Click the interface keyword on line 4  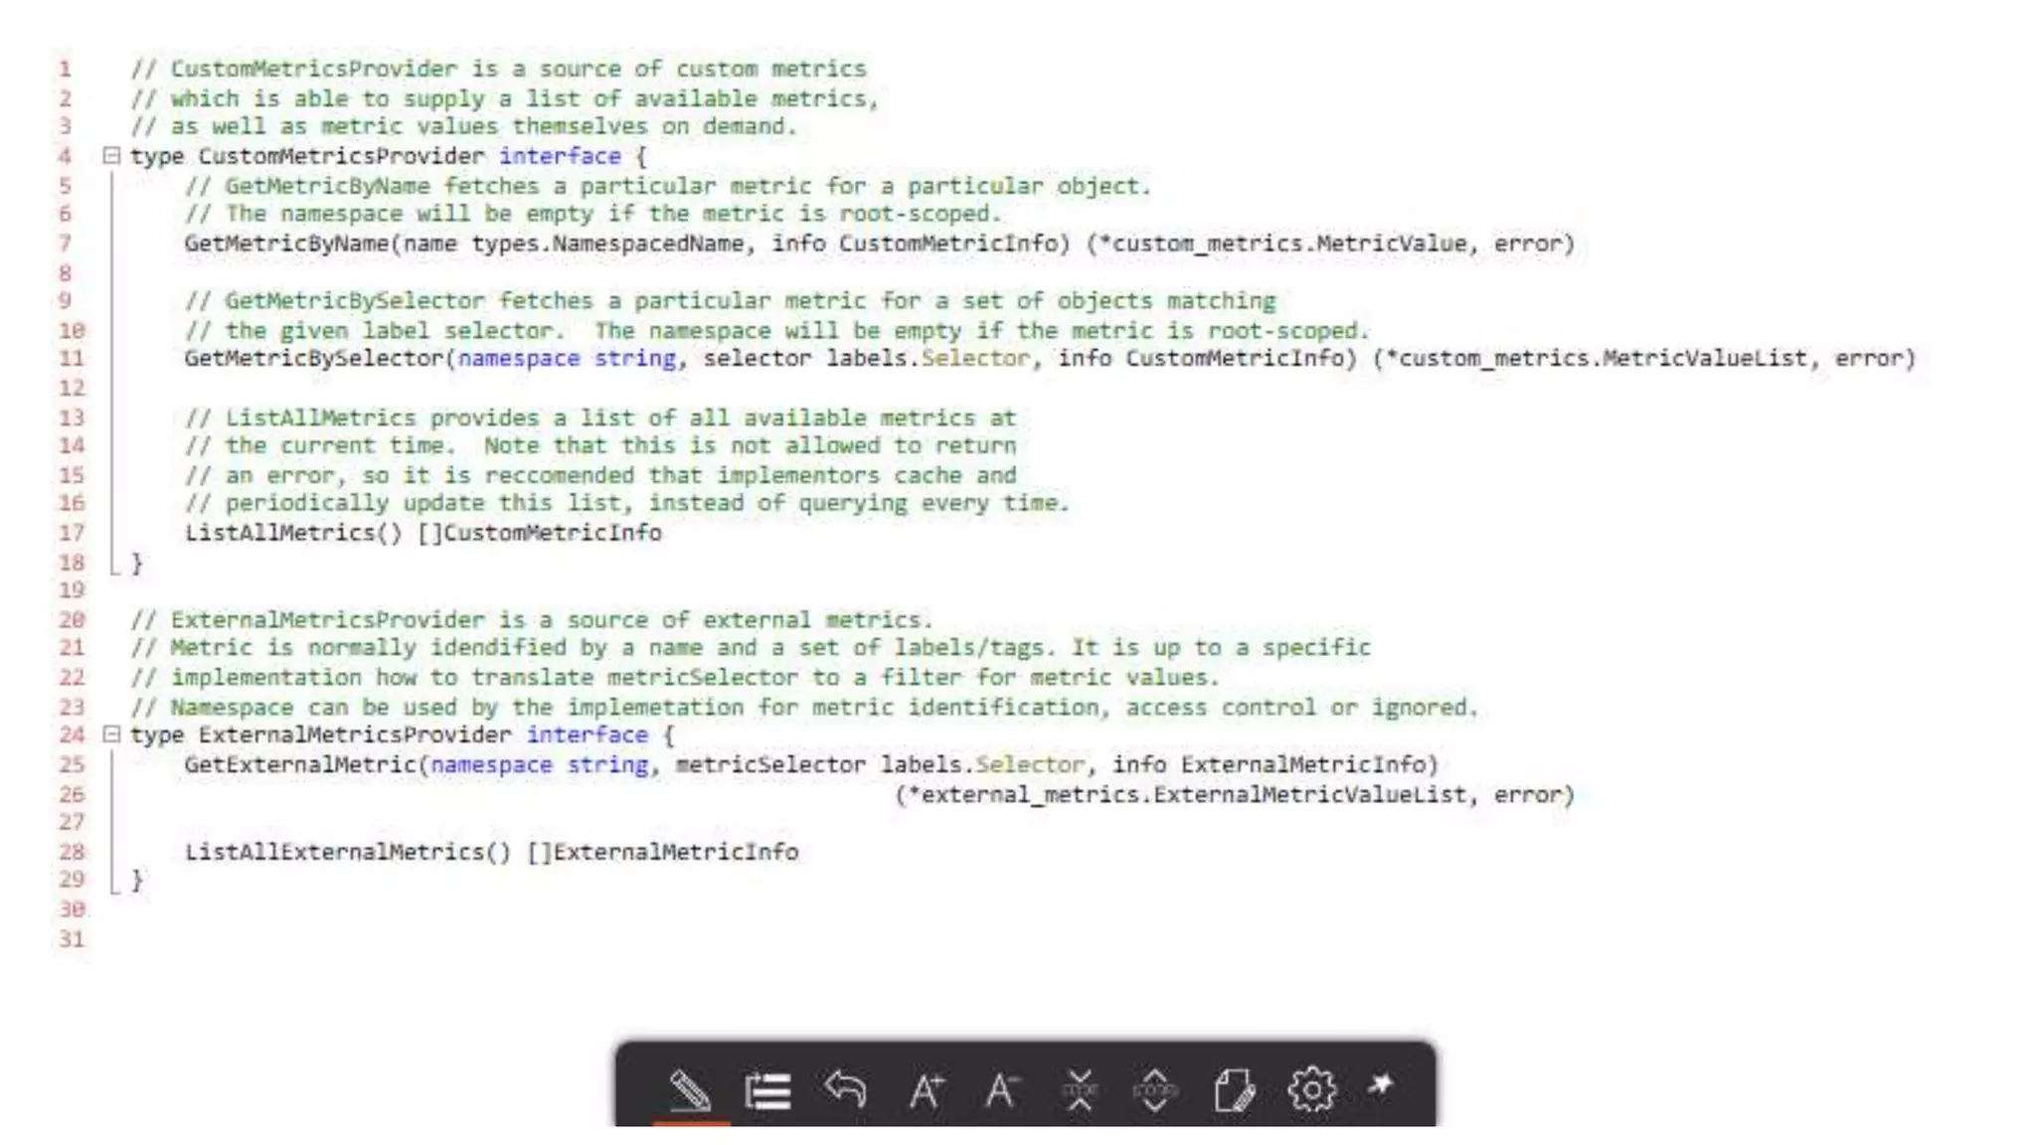(560, 156)
